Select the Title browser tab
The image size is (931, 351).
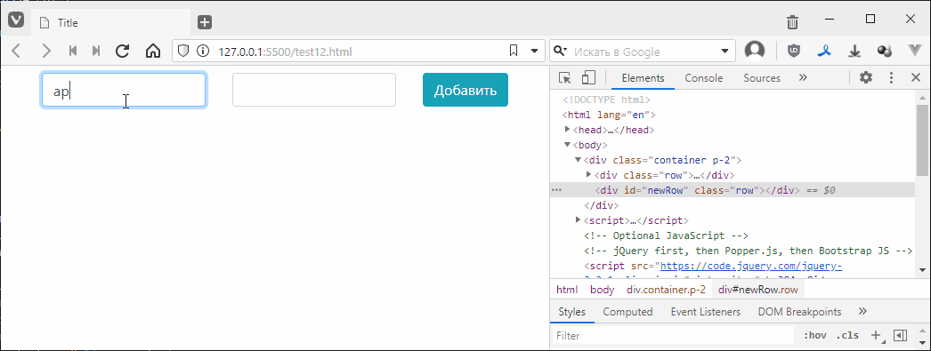coord(111,22)
